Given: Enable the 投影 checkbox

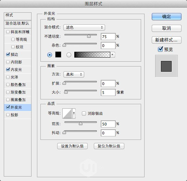Looking at the screenshot, I should (x=8, y=115).
